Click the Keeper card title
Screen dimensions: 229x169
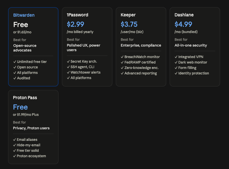point(128,15)
